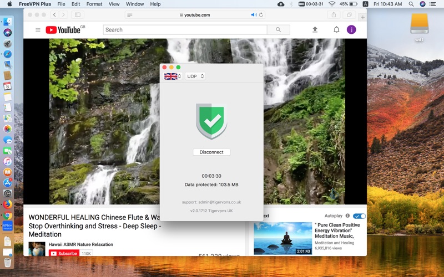Click the Disconnect button

click(x=211, y=152)
